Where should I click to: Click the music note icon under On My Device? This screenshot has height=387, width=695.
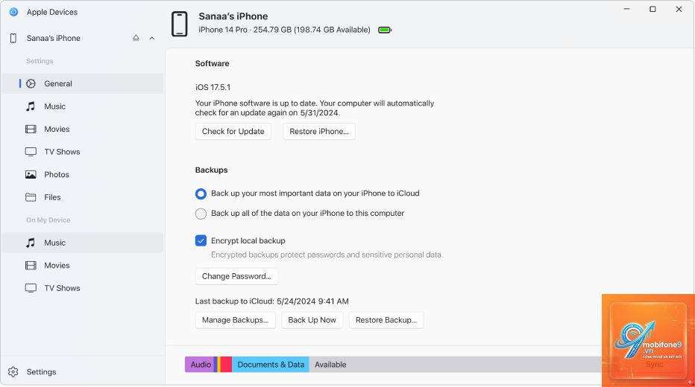click(x=31, y=243)
